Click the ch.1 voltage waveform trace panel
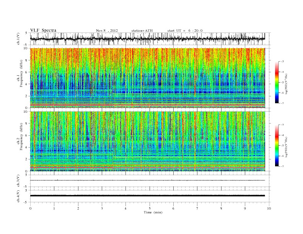This screenshot has height=234, width=303. tap(150, 39)
